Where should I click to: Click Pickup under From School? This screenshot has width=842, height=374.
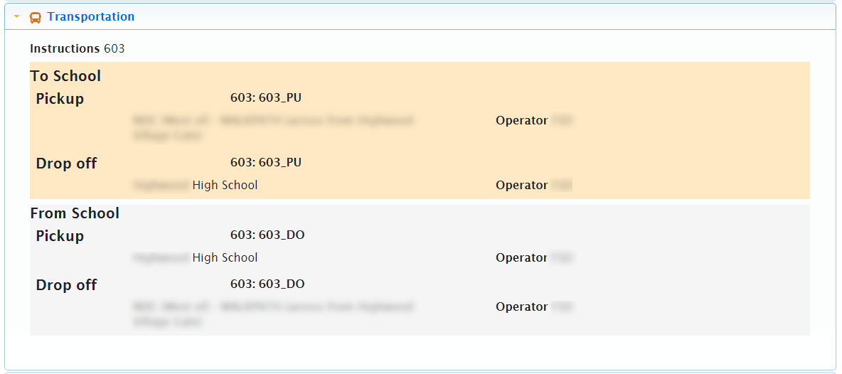click(60, 236)
